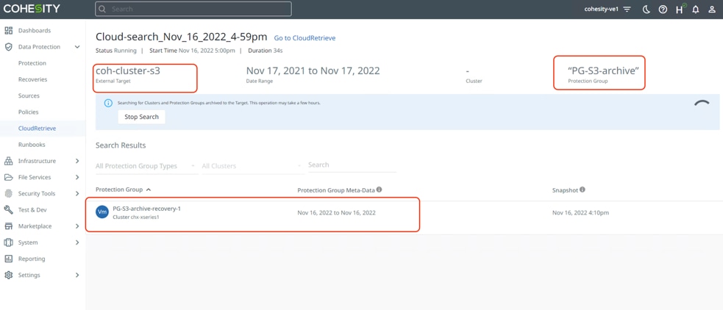This screenshot has width=723, height=310.
Task: Click the Nov 17, 2021 to Nov 17, 2022 date range
Action: (313, 71)
